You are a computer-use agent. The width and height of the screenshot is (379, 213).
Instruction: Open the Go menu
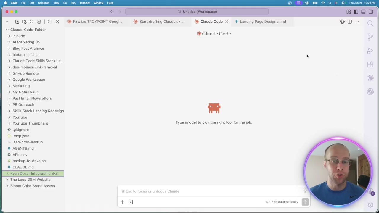(65, 3)
